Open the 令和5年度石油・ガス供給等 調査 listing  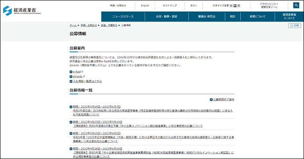pyautogui.click(x=153, y=111)
